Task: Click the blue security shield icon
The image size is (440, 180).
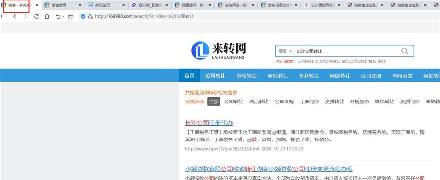Action: point(83,16)
